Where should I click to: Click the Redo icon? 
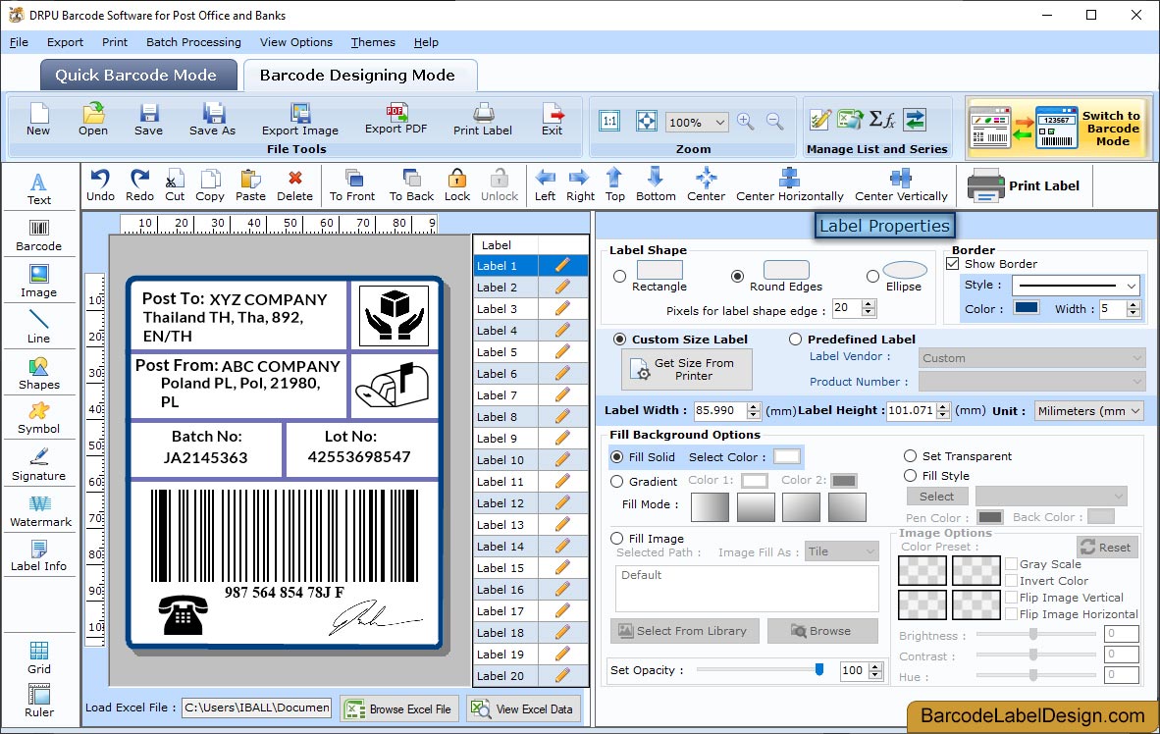[139, 185]
